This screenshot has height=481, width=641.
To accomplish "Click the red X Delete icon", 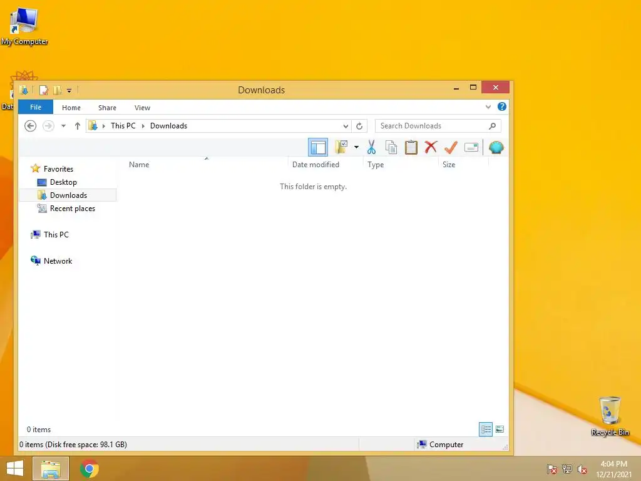I will 431,147.
